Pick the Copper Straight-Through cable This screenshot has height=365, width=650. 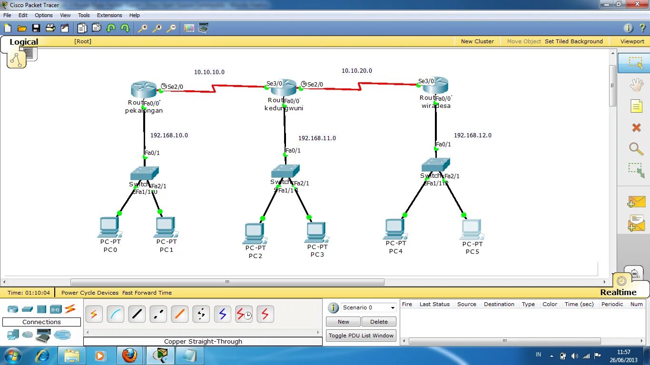click(137, 314)
